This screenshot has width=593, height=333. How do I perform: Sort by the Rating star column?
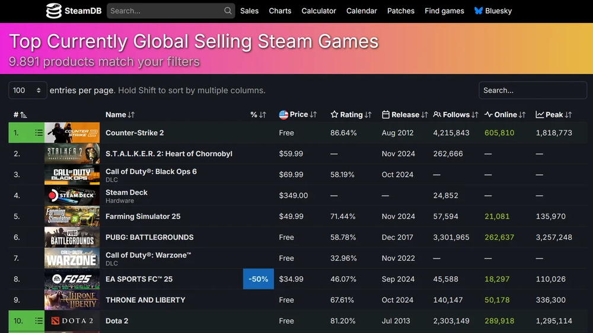click(351, 115)
